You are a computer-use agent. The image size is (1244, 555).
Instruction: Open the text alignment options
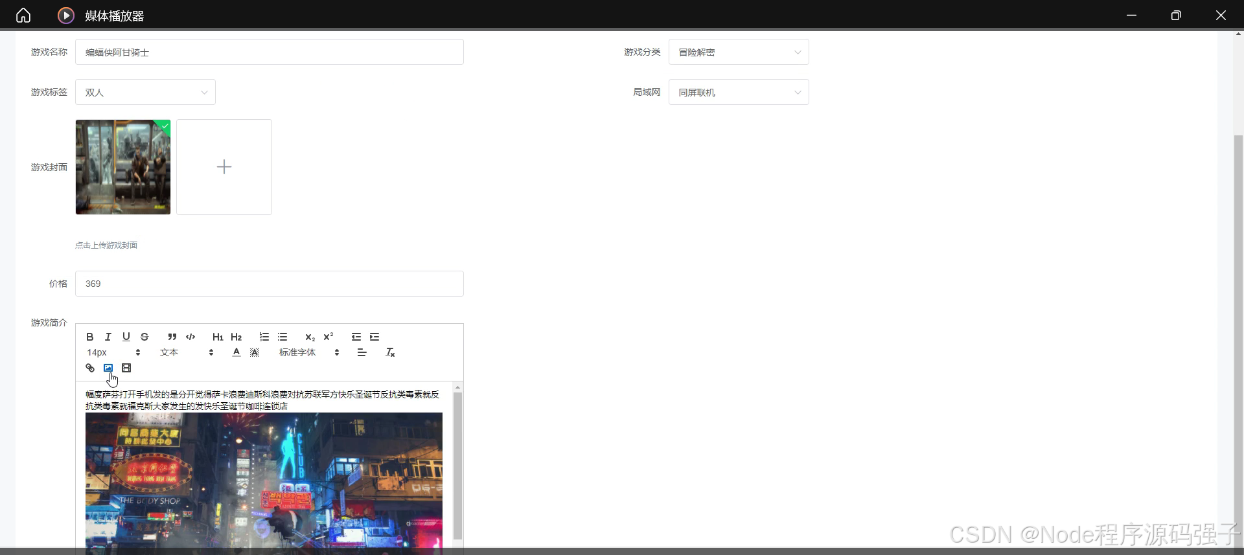(x=362, y=352)
